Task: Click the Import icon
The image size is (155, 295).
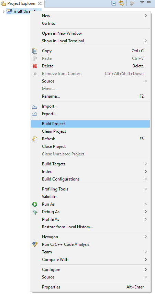Action: click(35, 107)
